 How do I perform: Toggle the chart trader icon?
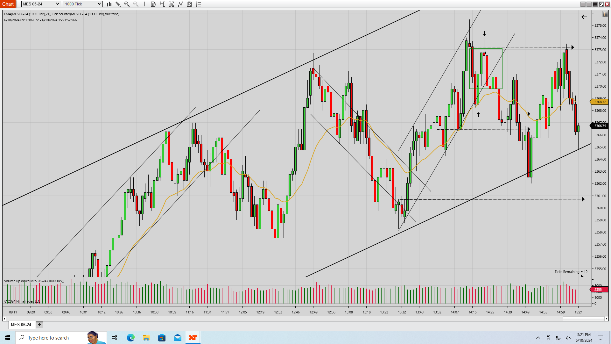pos(162,4)
